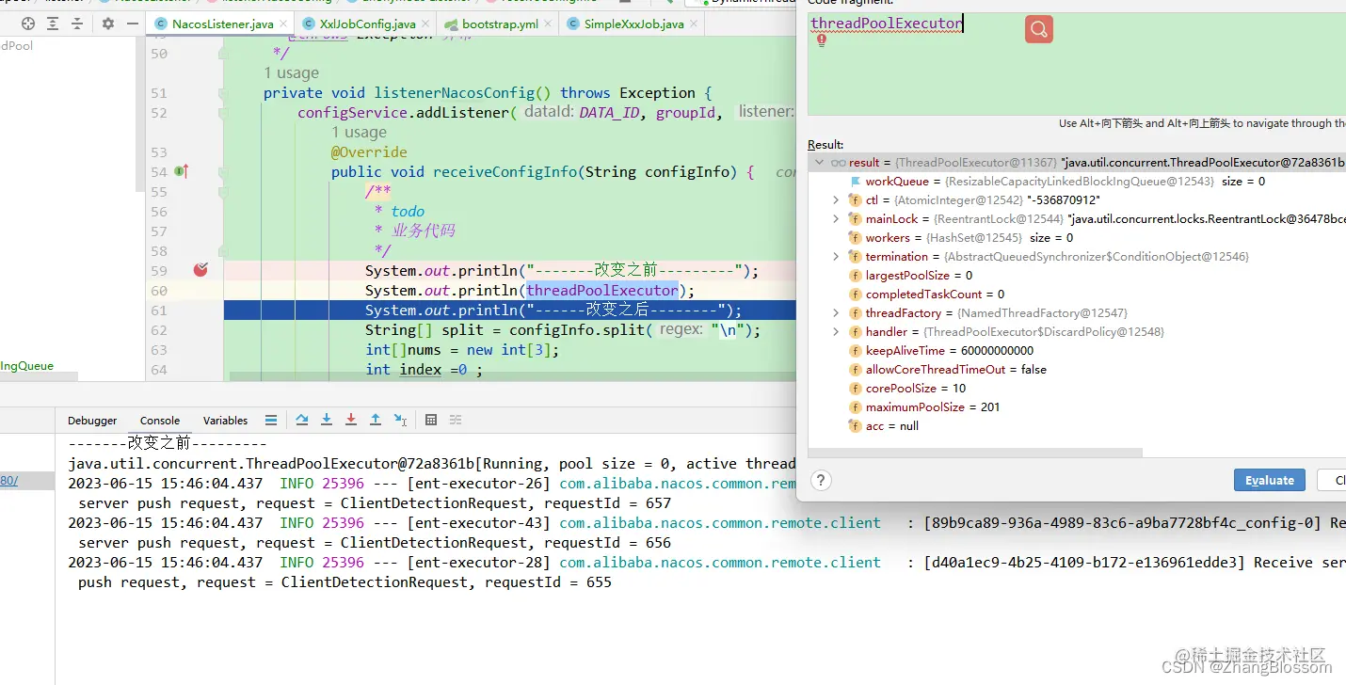Screen dimensions: 1346x685
Task: Toggle the breakpoint on line 59
Action: (200, 270)
